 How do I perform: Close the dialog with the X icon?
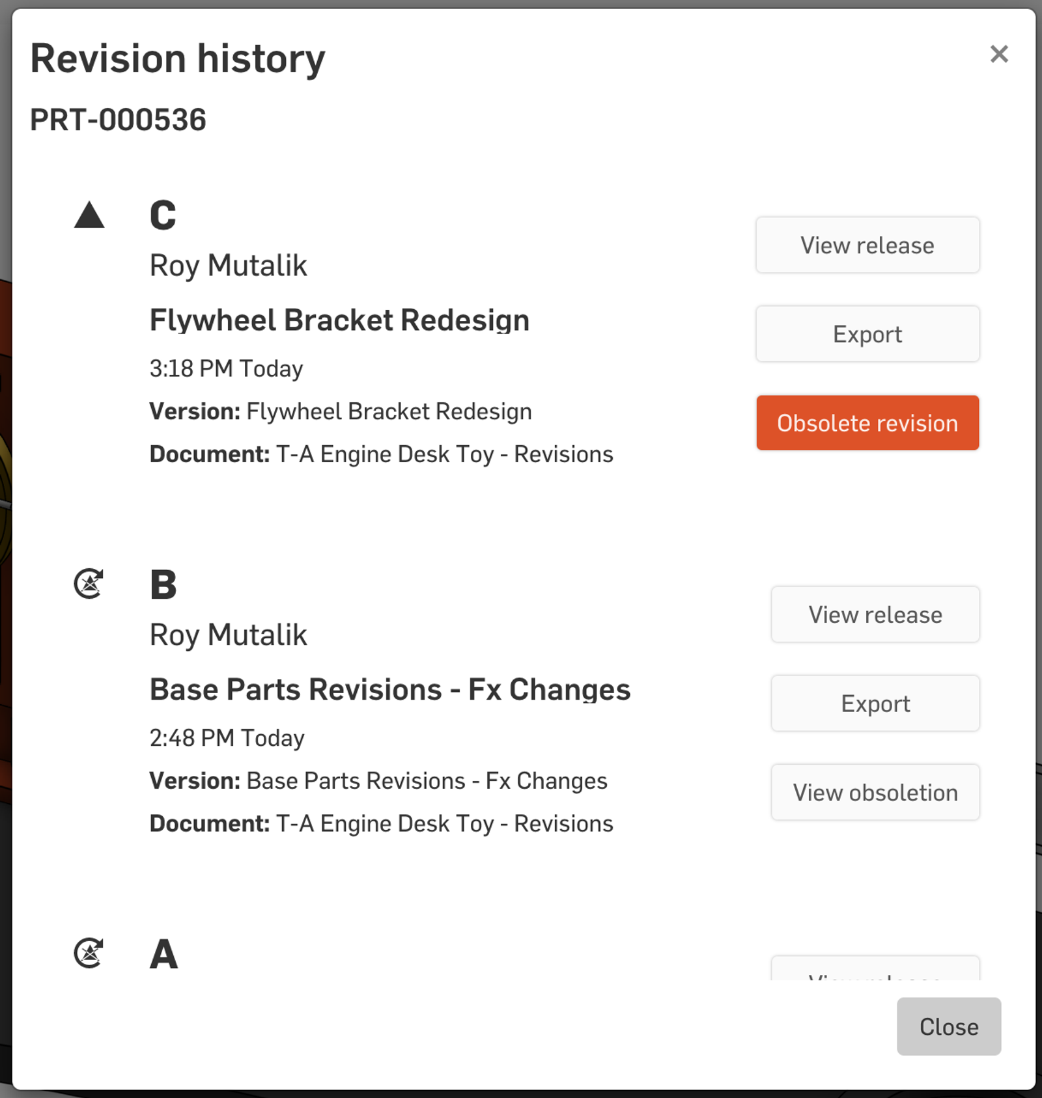[998, 54]
